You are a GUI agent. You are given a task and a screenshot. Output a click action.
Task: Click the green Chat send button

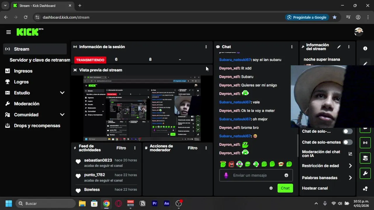(285, 188)
